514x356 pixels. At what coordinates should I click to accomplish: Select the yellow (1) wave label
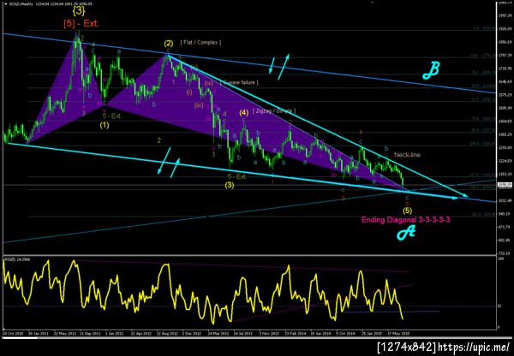pyautogui.click(x=105, y=125)
